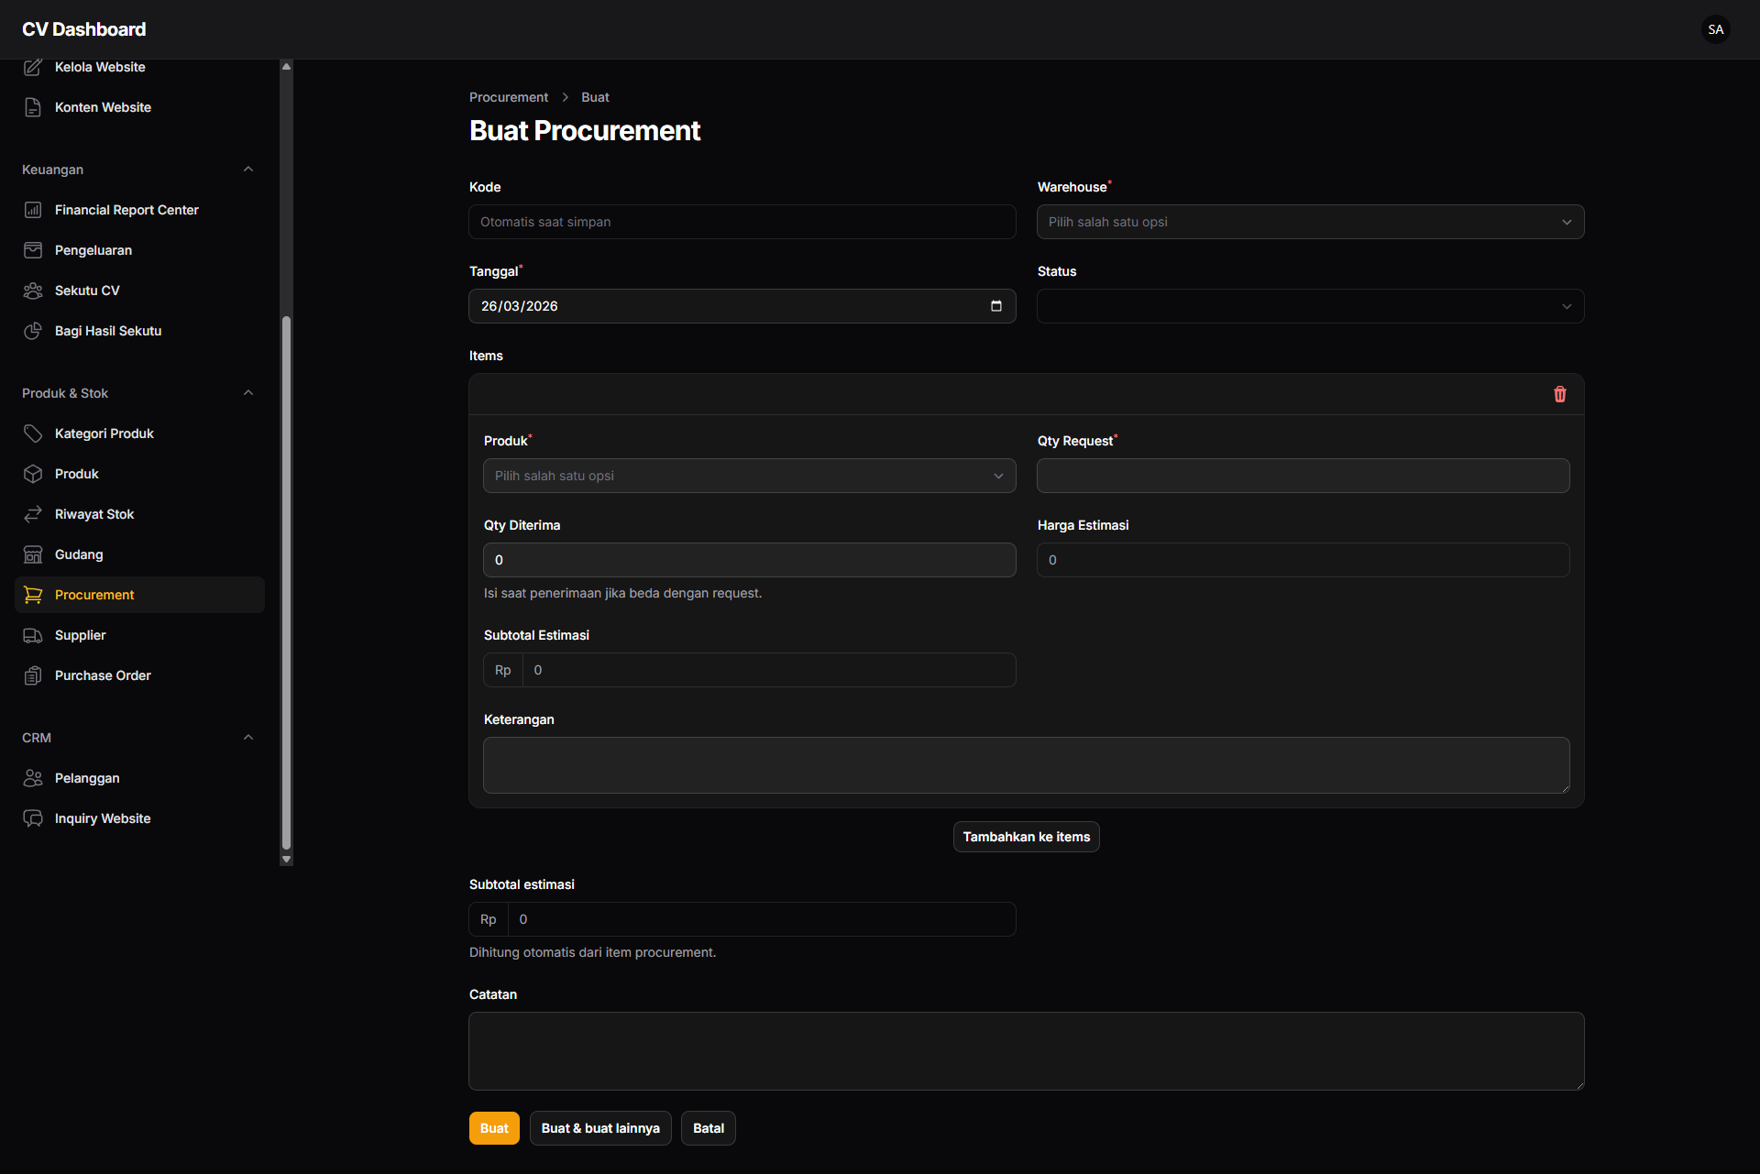This screenshot has height=1174, width=1760.
Task: Click the Riwayat Stok arrows icon
Action: 33,514
